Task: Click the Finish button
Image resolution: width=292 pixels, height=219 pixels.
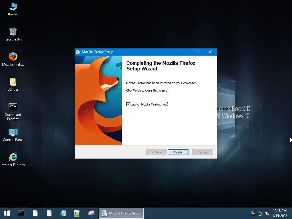Action: [178, 152]
